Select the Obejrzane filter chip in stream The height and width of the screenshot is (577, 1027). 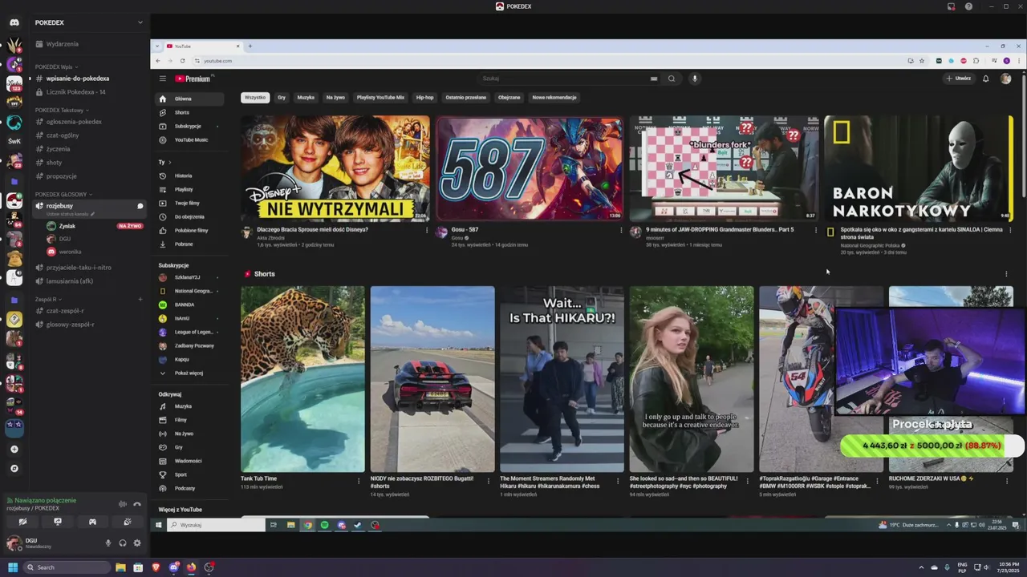[x=509, y=97]
